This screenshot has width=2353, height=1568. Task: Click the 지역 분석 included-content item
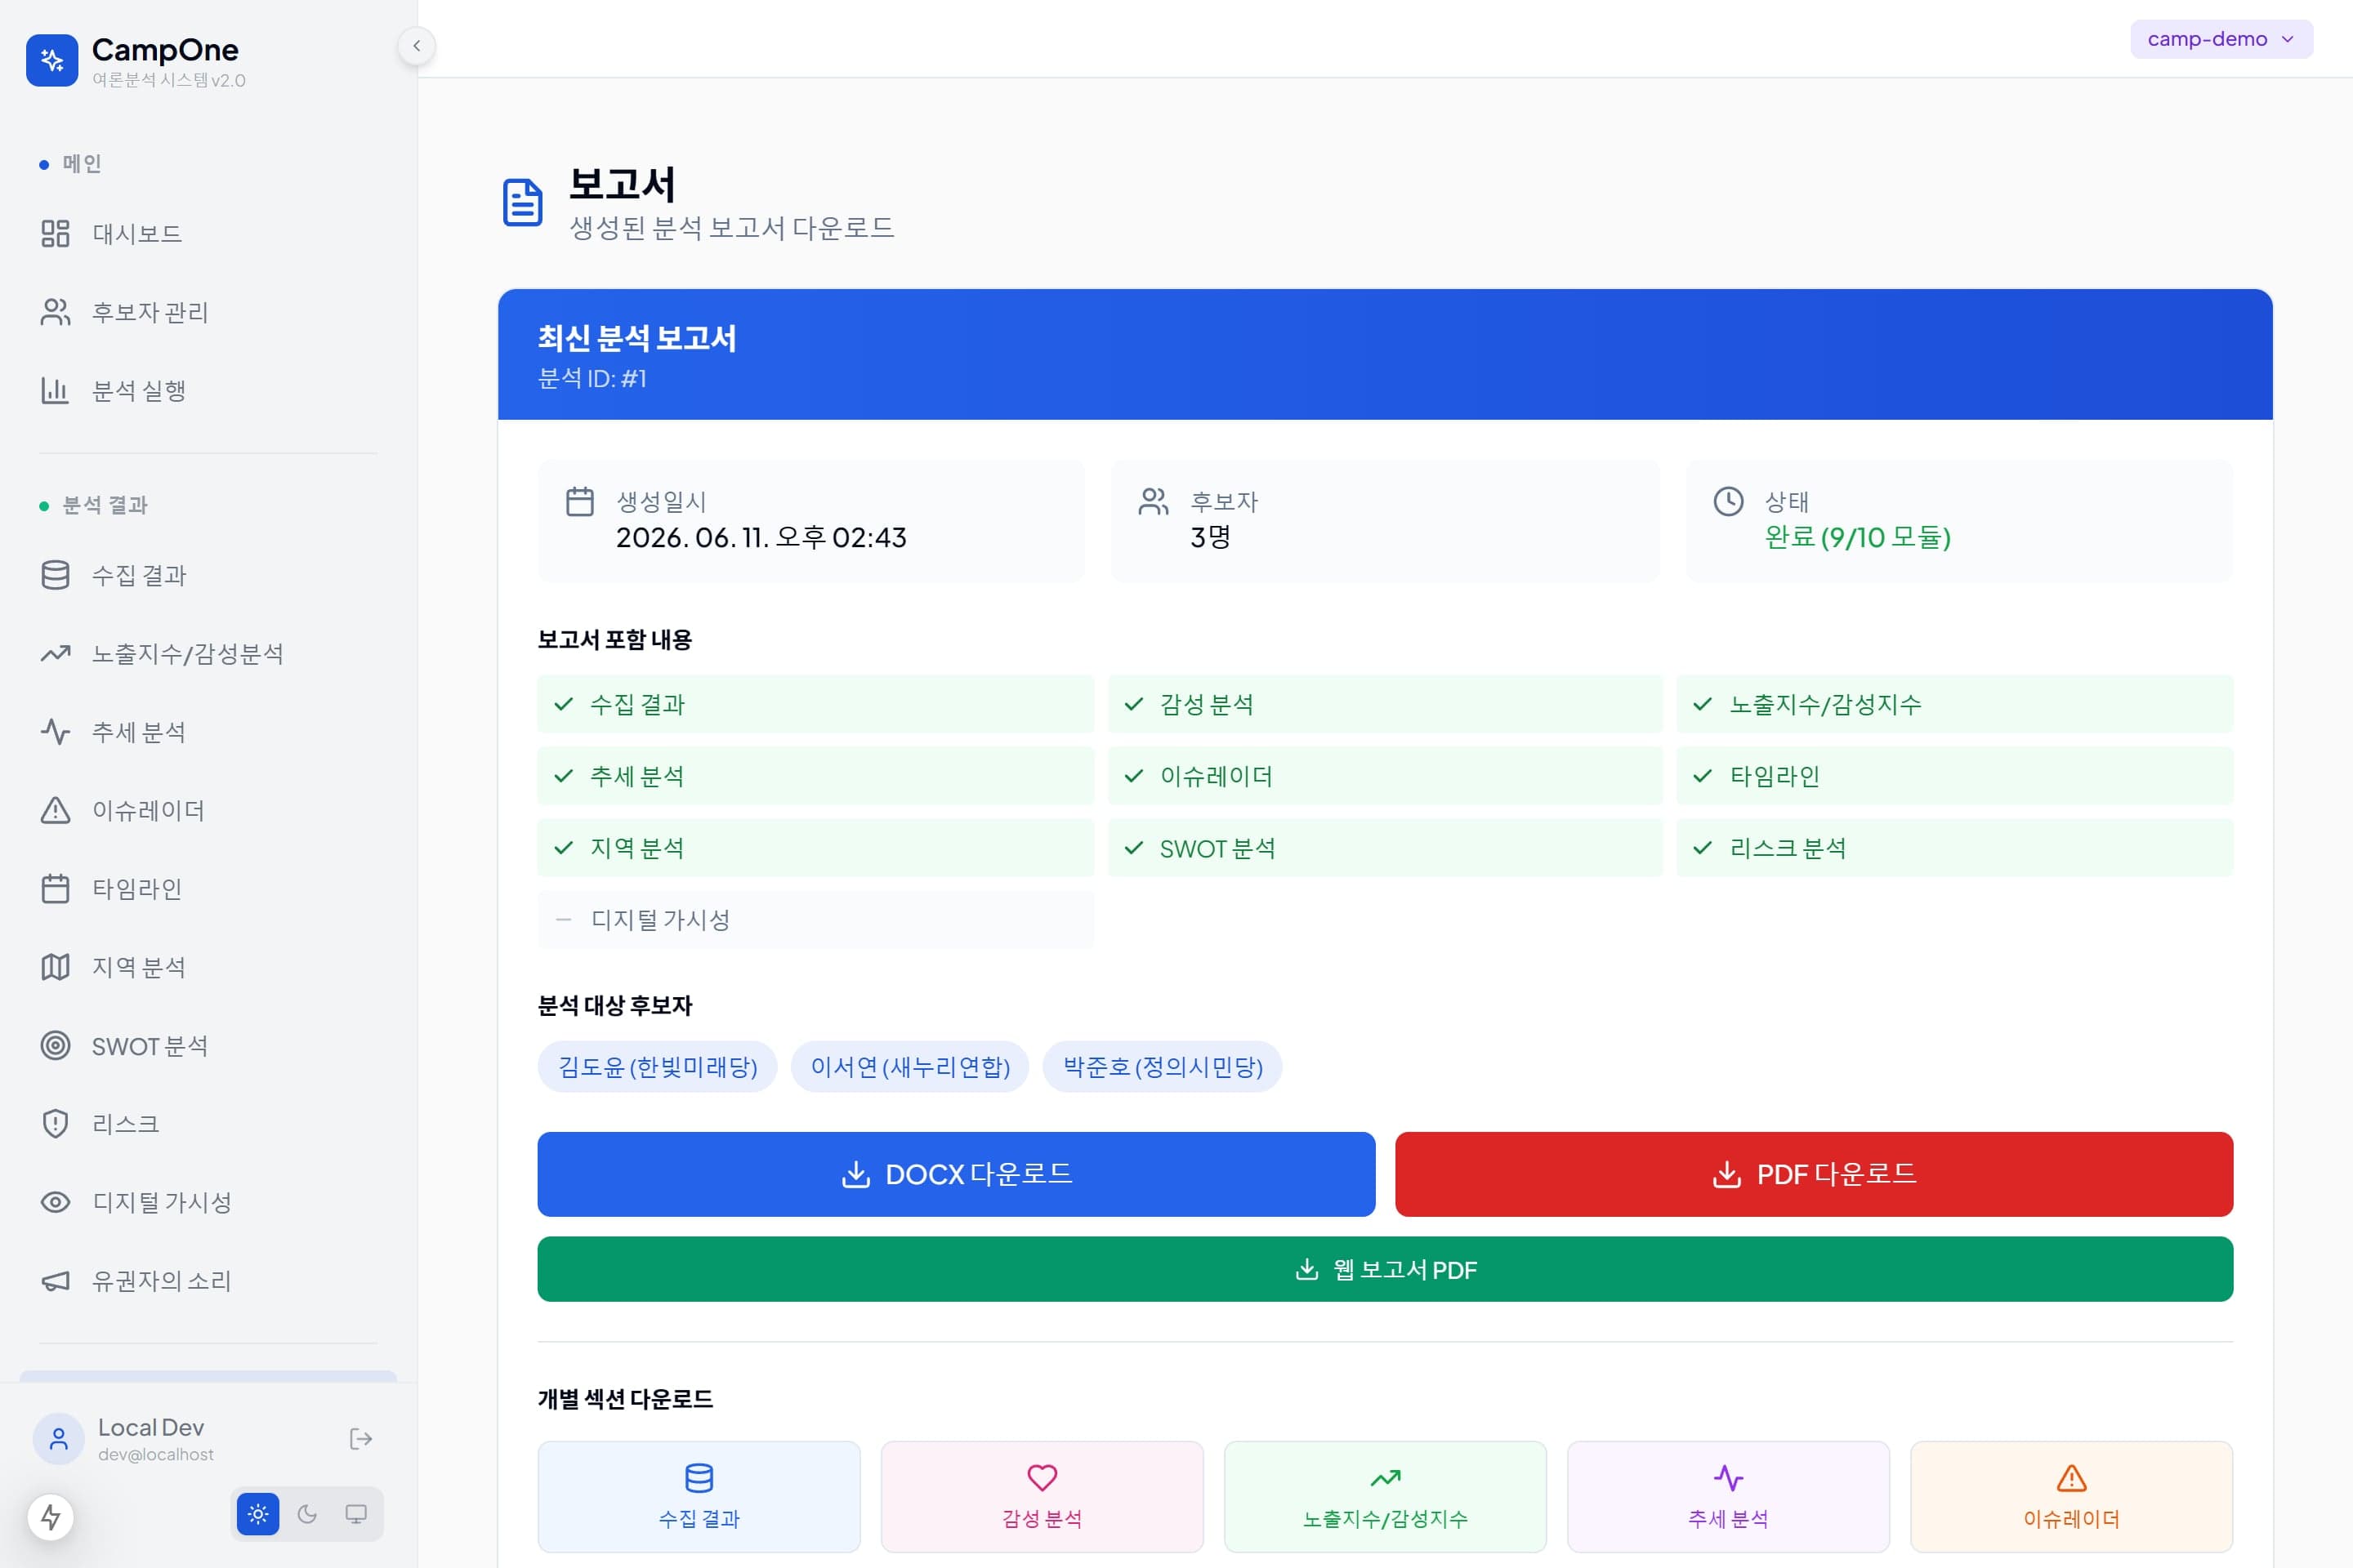[x=815, y=848]
